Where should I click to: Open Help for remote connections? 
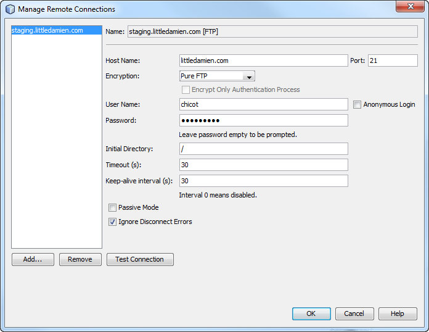[398, 313]
